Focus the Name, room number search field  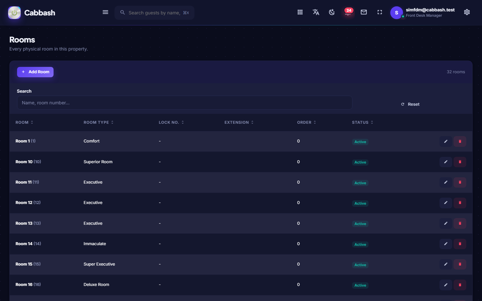click(x=184, y=103)
